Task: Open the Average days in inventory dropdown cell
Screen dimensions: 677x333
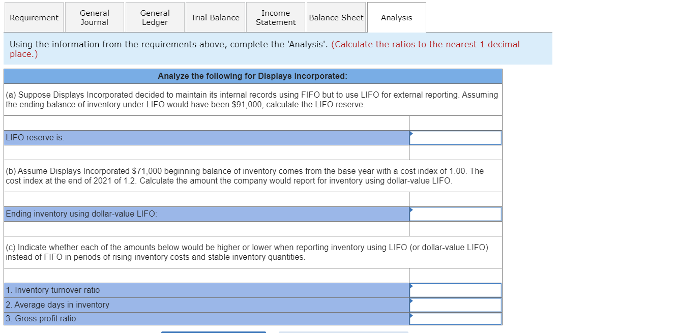Action: [x=455, y=305]
